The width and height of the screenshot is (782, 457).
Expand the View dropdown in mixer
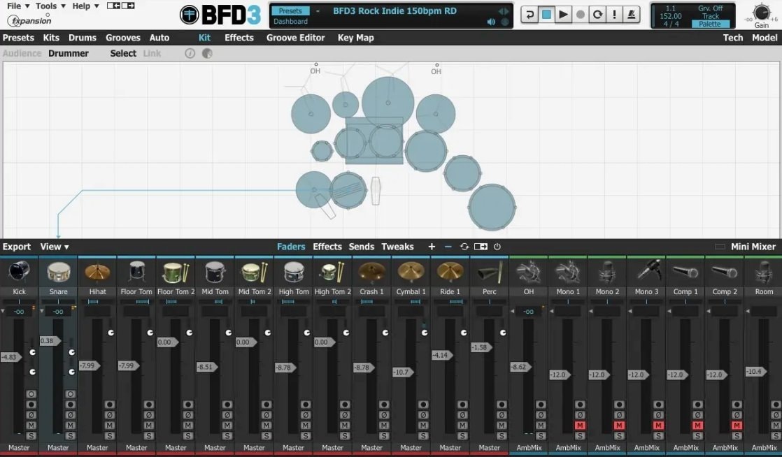point(55,247)
